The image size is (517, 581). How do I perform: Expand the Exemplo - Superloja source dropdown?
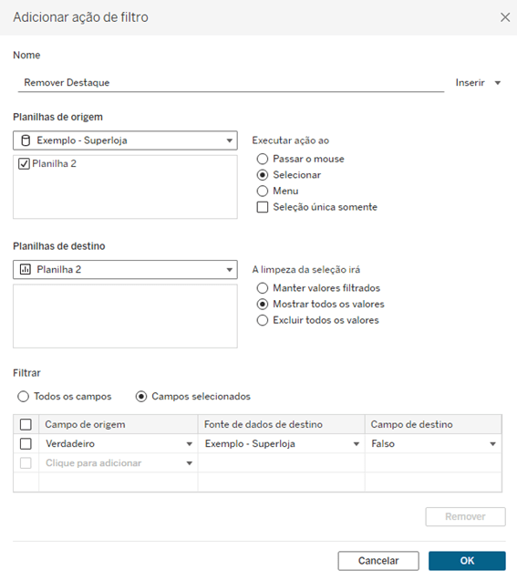click(x=125, y=140)
